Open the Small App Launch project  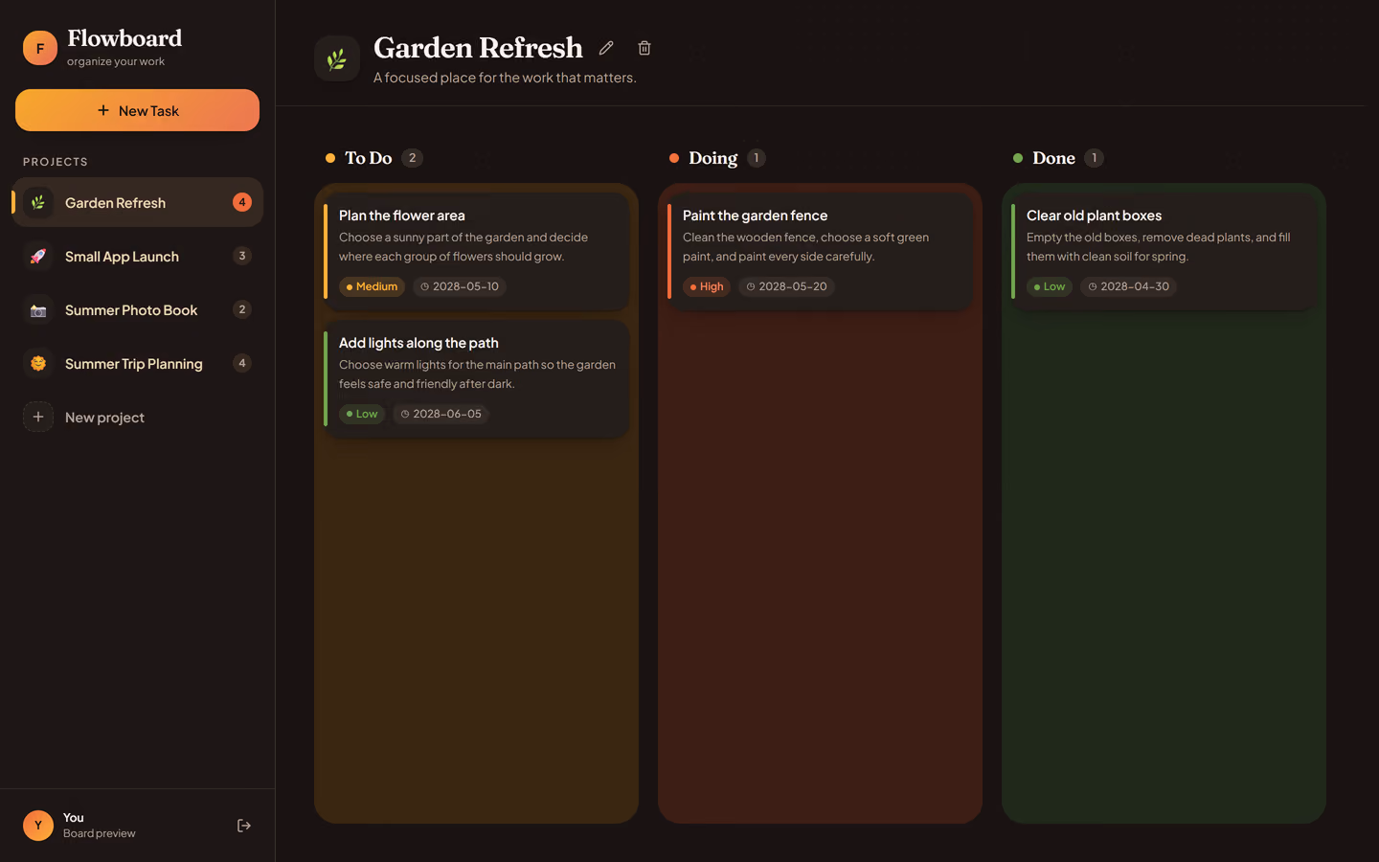point(137,256)
